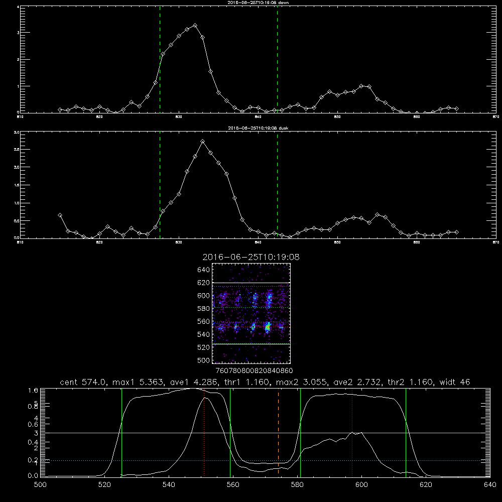Click the '520' label on spectral image y-axis

(204, 347)
